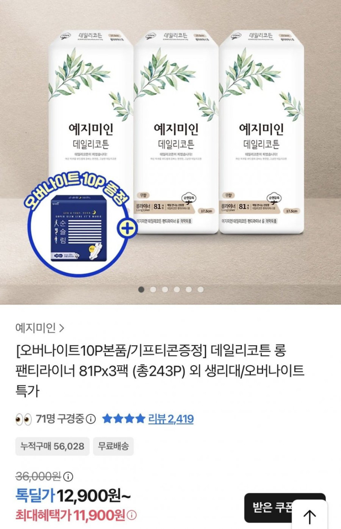Open the info icon beside 71명 구경중
The image size is (341, 529).
pos(91,419)
